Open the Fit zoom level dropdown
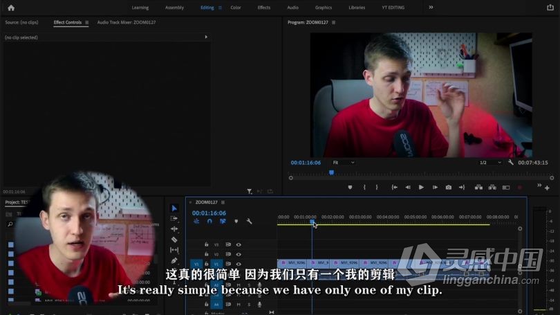 pyautogui.click(x=344, y=163)
